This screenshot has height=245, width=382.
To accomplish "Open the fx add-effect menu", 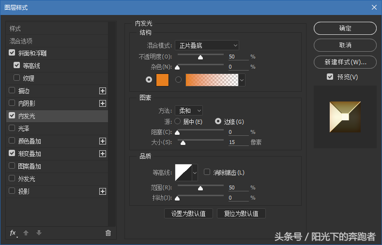I will [14, 233].
